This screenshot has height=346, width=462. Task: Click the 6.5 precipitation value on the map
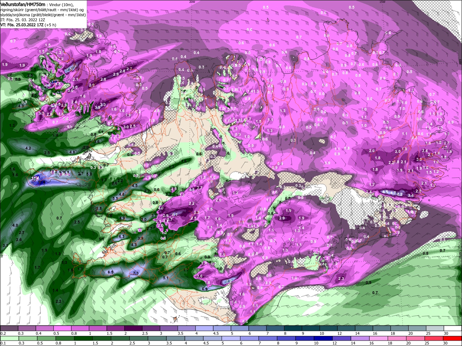pyautogui.click(x=111, y=272)
